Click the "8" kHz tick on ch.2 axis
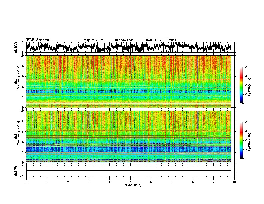This screenshot has height=204, width=264. point(23,121)
